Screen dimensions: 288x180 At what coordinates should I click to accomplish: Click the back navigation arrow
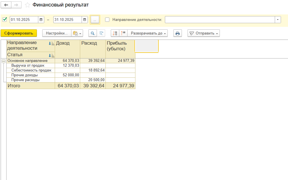[x=6, y=5]
